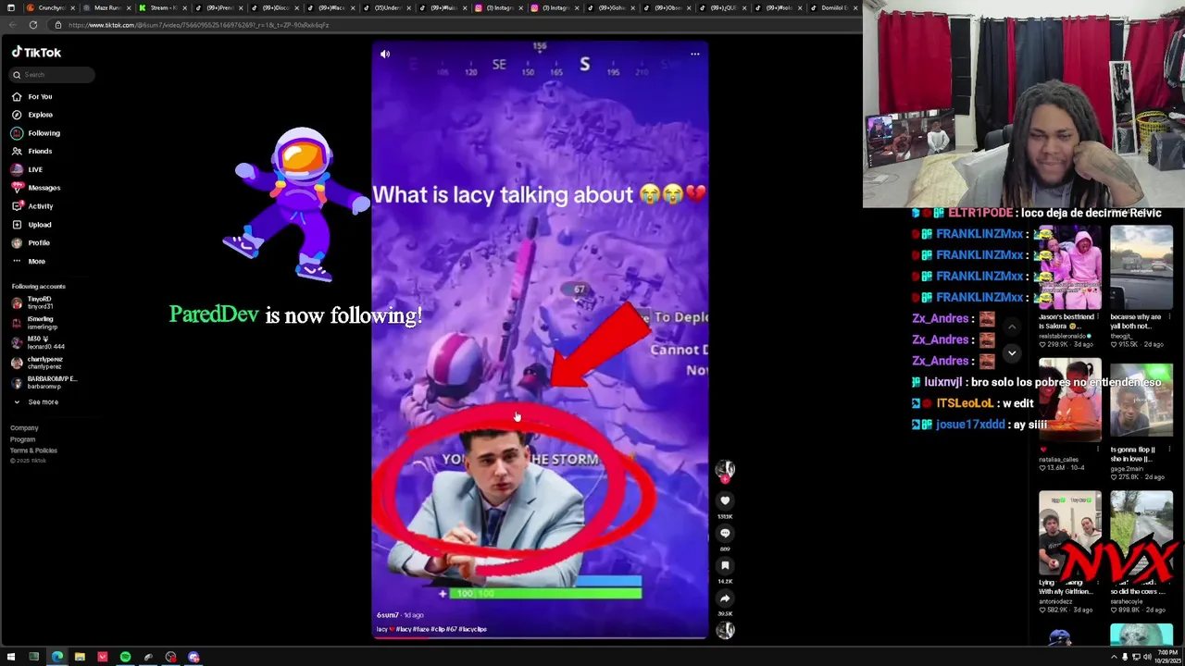Click the Upload plus icon
The height and width of the screenshot is (666, 1185).
pyautogui.click(x=17, y=225)
